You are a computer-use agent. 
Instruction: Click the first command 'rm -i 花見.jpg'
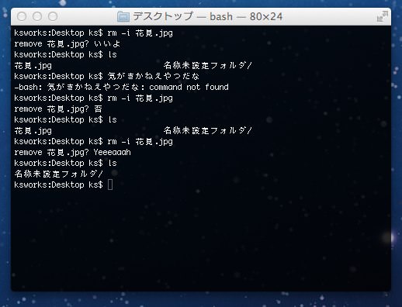click(x=140, y=33)
